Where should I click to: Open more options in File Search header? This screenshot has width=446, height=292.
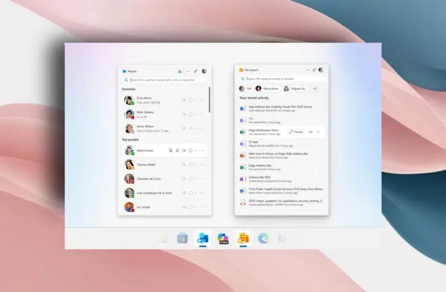pos(308,70)
